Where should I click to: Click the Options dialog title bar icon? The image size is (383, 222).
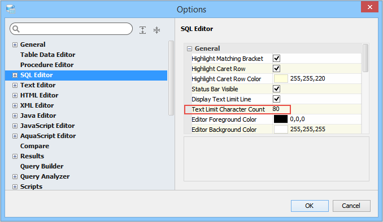pos(11,9)
